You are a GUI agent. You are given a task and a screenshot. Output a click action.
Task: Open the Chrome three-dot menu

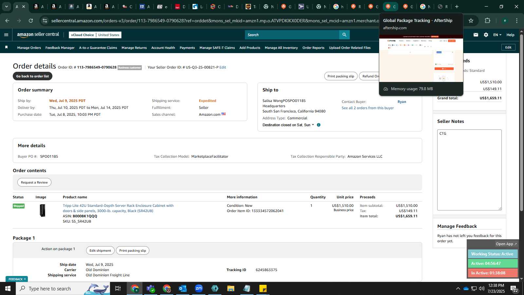[517, 21]
